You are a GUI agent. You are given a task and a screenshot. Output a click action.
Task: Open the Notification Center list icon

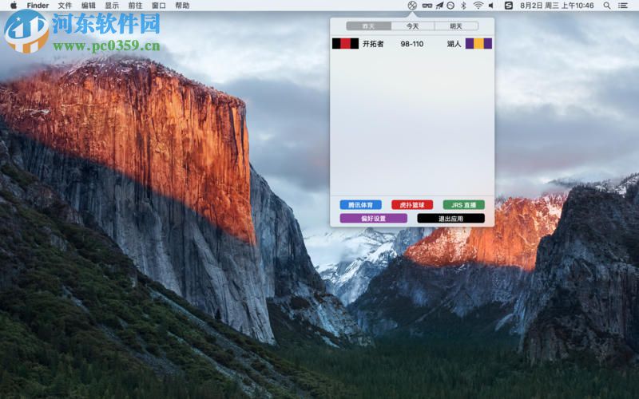tap(623, 6)
